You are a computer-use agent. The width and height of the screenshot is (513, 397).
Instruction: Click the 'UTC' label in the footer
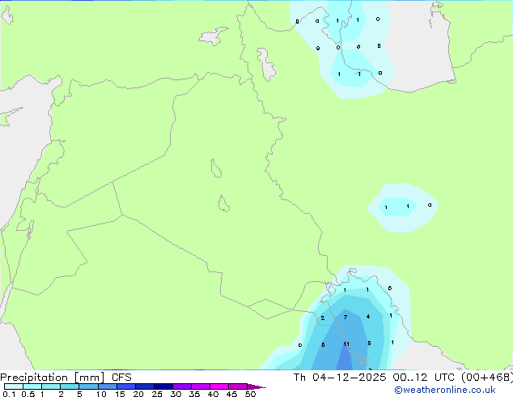[444, 378]
